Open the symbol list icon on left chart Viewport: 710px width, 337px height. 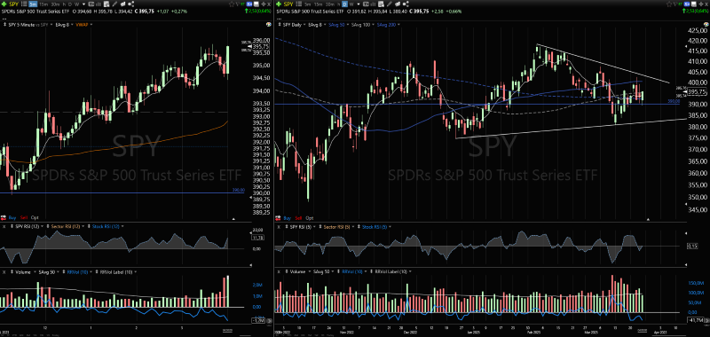[x=24, y=4]
